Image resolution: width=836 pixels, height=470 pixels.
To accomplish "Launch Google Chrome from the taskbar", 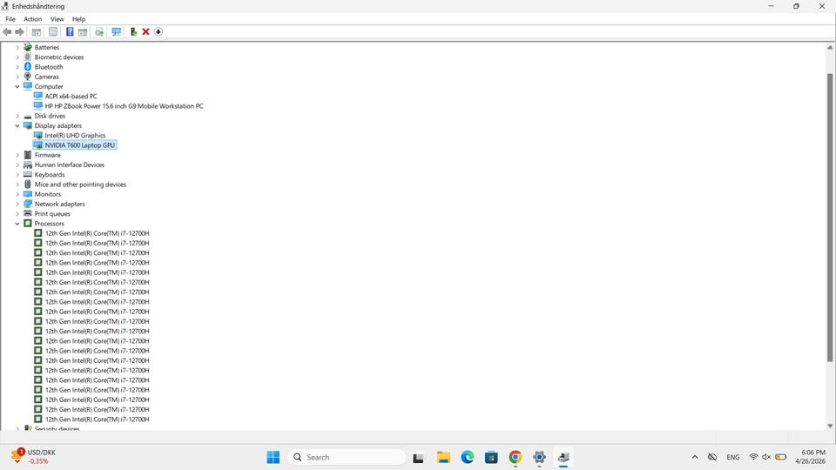I will (515, 457).
